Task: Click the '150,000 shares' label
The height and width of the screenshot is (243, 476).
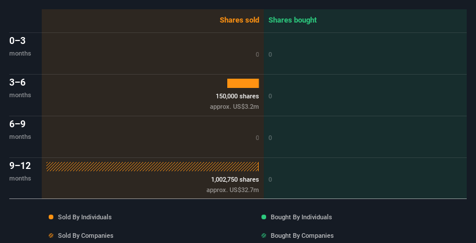Action: (237, 96)
